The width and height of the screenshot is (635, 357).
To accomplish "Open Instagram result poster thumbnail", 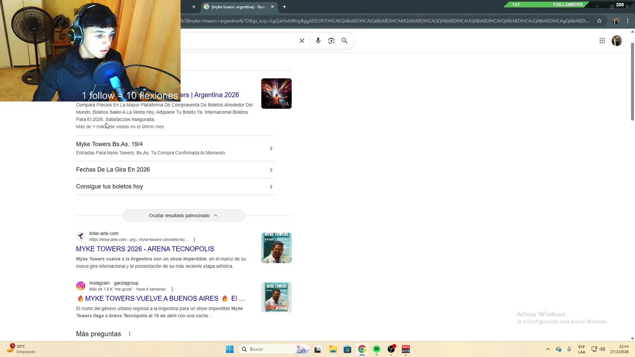I will [276, 297].
